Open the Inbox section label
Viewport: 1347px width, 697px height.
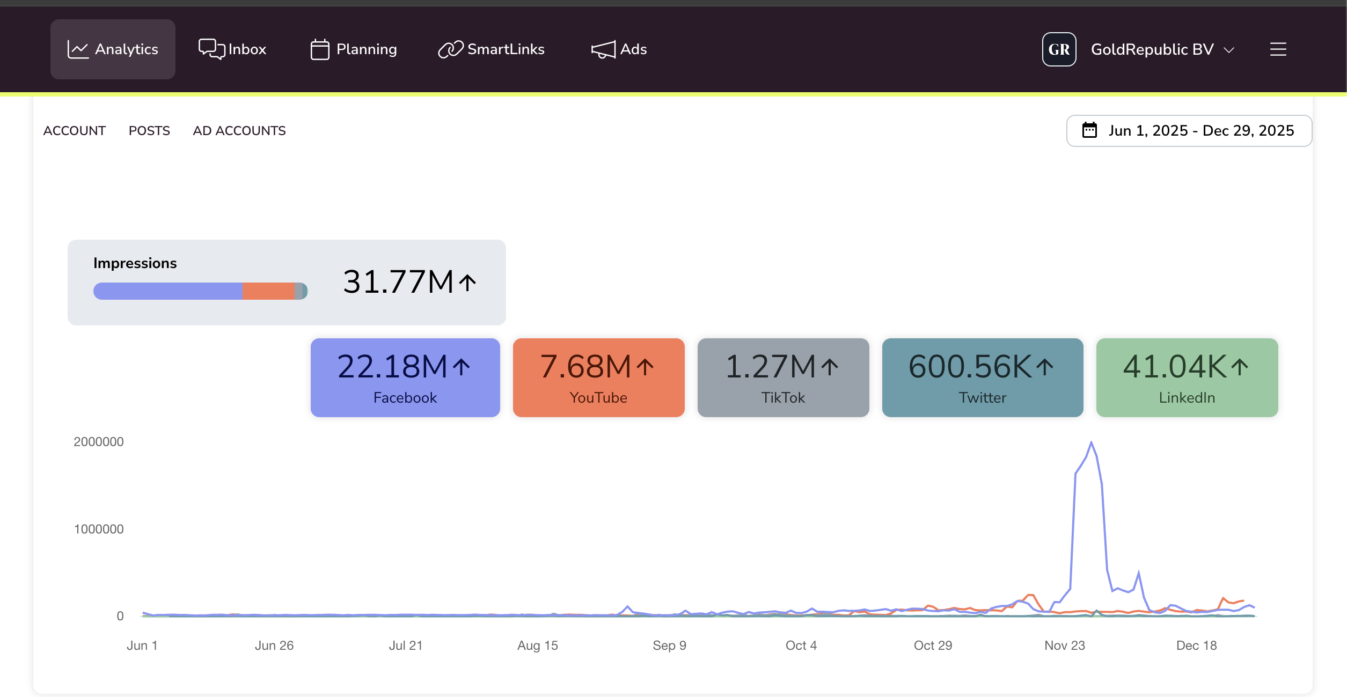(x=247, y=49)
